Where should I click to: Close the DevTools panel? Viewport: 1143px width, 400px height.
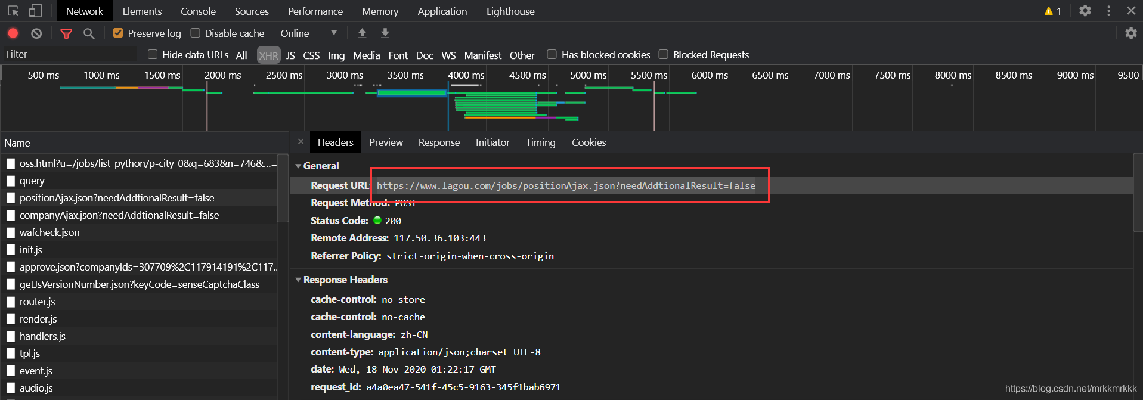(1131, 11)
